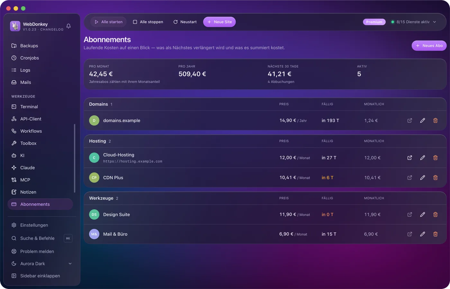Delete the Mail & Büro subscription

(436, 234)
